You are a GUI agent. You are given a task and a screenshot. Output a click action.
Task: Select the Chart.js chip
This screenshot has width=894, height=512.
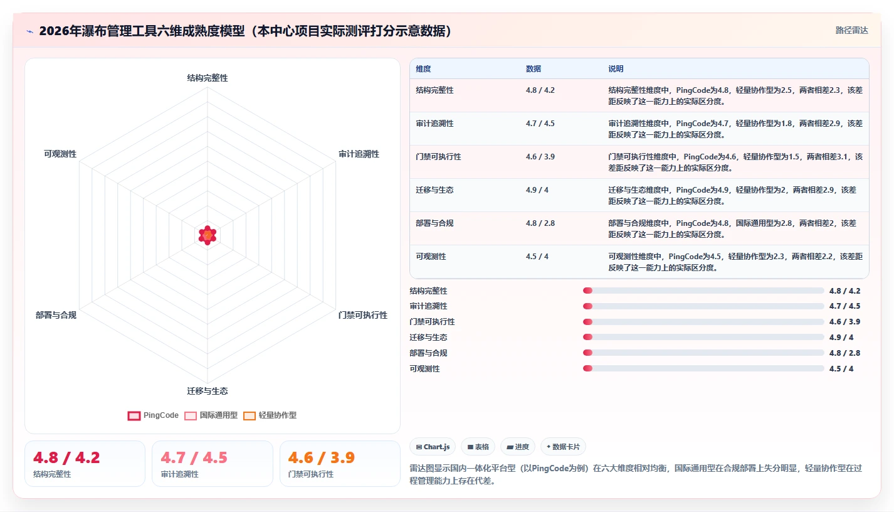pyautogui.click(x=433, y=447)
